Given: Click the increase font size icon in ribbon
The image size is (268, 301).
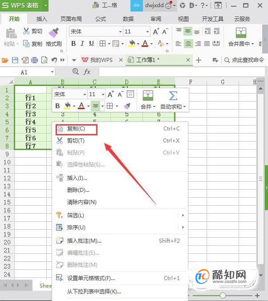Looking at the screenshot, I should click(156, 31).
